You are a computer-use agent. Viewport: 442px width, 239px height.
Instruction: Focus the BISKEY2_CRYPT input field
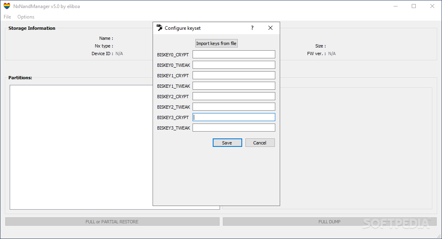(x=234, y=96)
